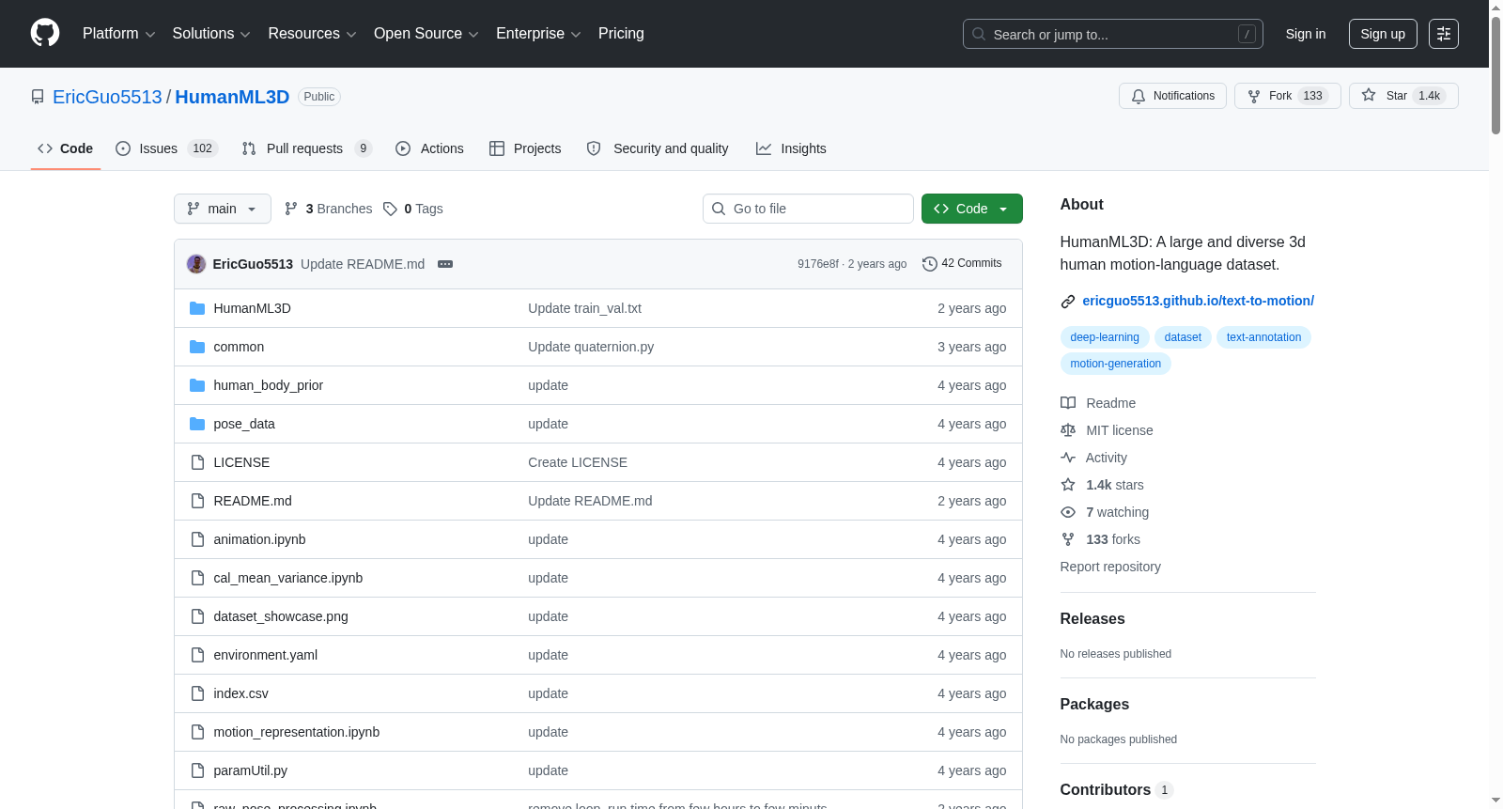The image size is (1503, 809).
Task: Select the dataset topic tag
Action: point(1183,337)
